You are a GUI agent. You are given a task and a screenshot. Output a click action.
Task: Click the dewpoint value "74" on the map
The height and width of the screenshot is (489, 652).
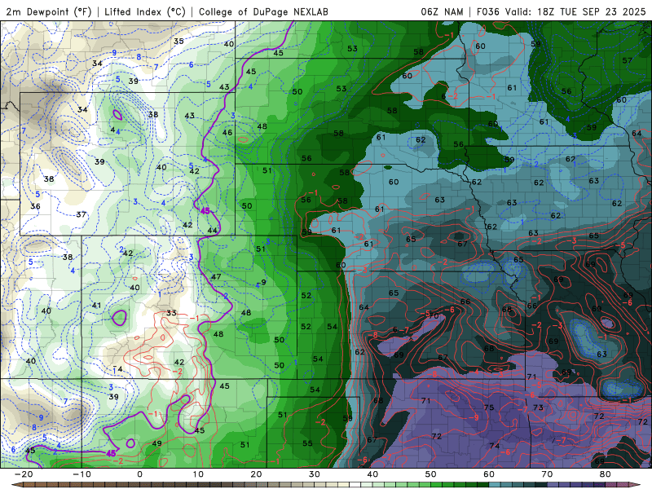click(495, 445)
